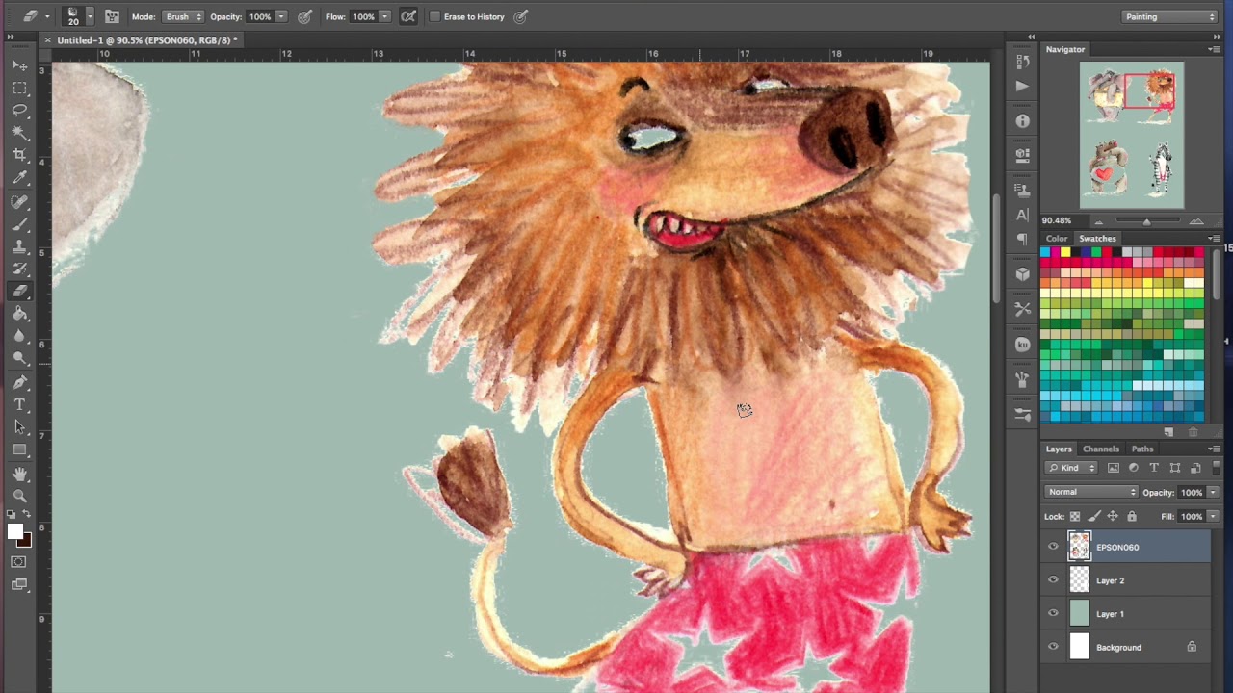Open the options bar Opacity slider arrow
This screenshot has width=1233, height=693.
click(281, 16)
